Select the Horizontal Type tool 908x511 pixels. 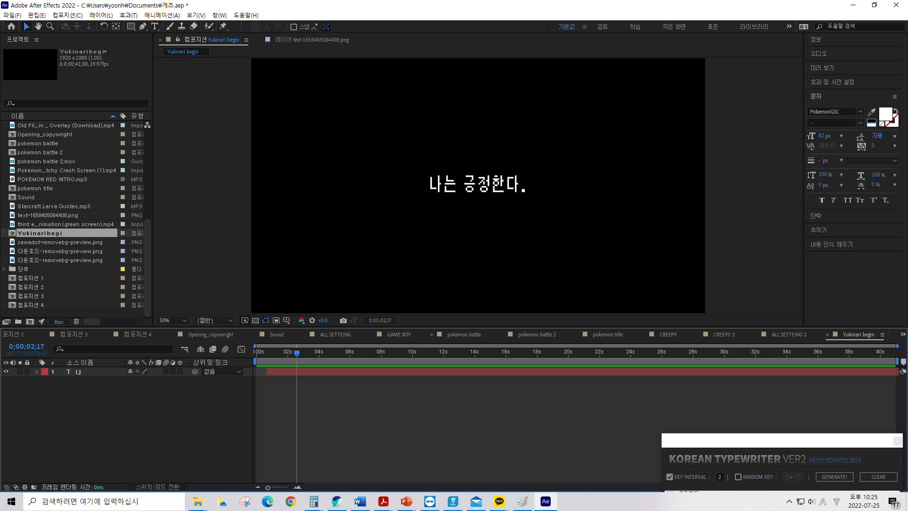pos(155,26)
